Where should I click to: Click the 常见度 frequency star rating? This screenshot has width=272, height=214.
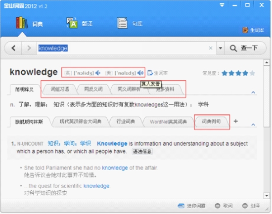(x=238, y=73)
